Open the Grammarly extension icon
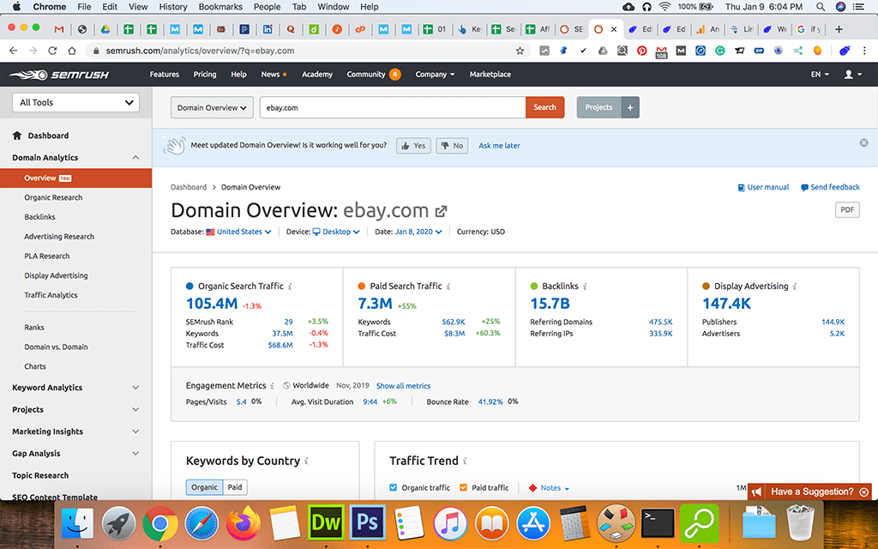Image resolution: width=878 pixels, height=549 pixels. [720, 51]
